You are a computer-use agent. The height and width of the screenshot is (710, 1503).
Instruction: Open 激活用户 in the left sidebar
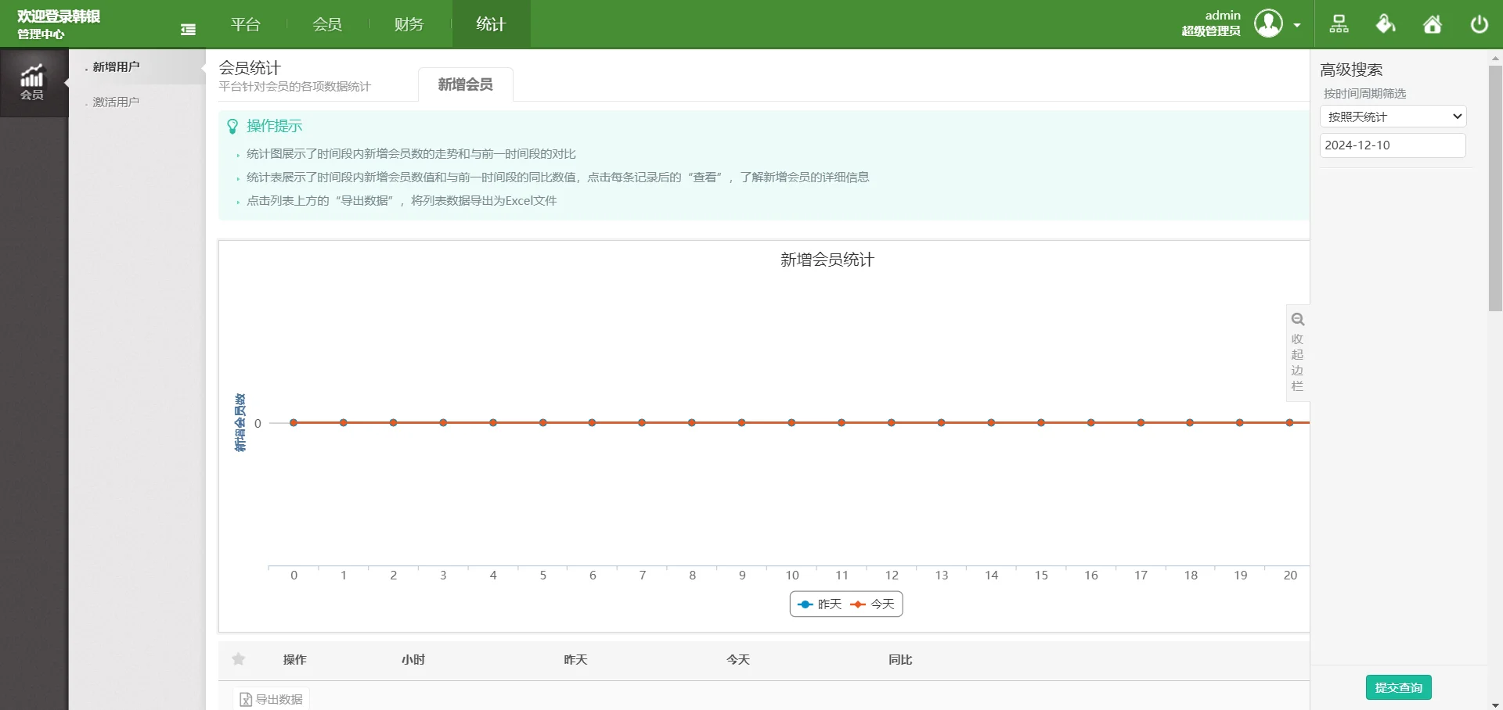coord(115,101)
